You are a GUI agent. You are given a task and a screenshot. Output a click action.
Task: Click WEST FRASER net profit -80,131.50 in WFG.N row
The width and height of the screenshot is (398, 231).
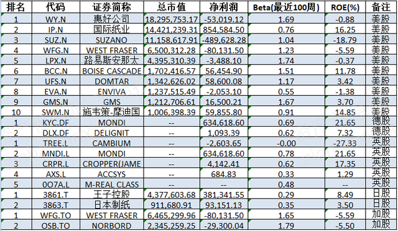pyautogui.click(x=224, y=50)
